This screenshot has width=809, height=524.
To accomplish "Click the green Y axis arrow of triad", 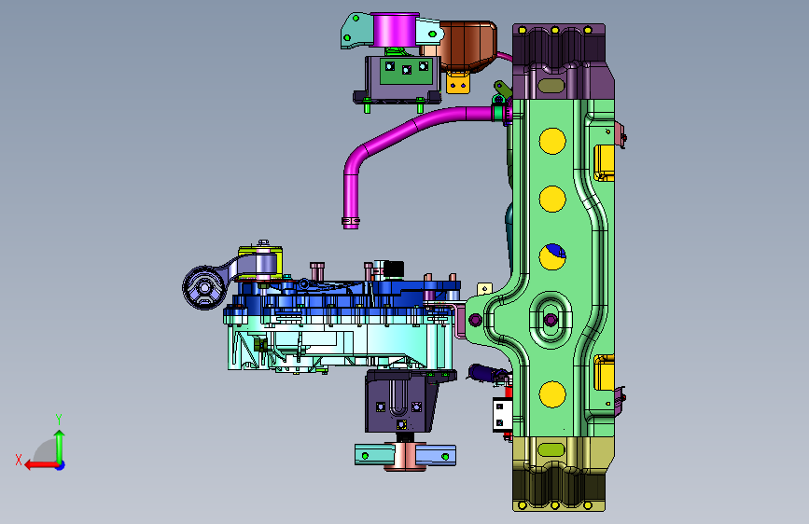I will 60,447.
